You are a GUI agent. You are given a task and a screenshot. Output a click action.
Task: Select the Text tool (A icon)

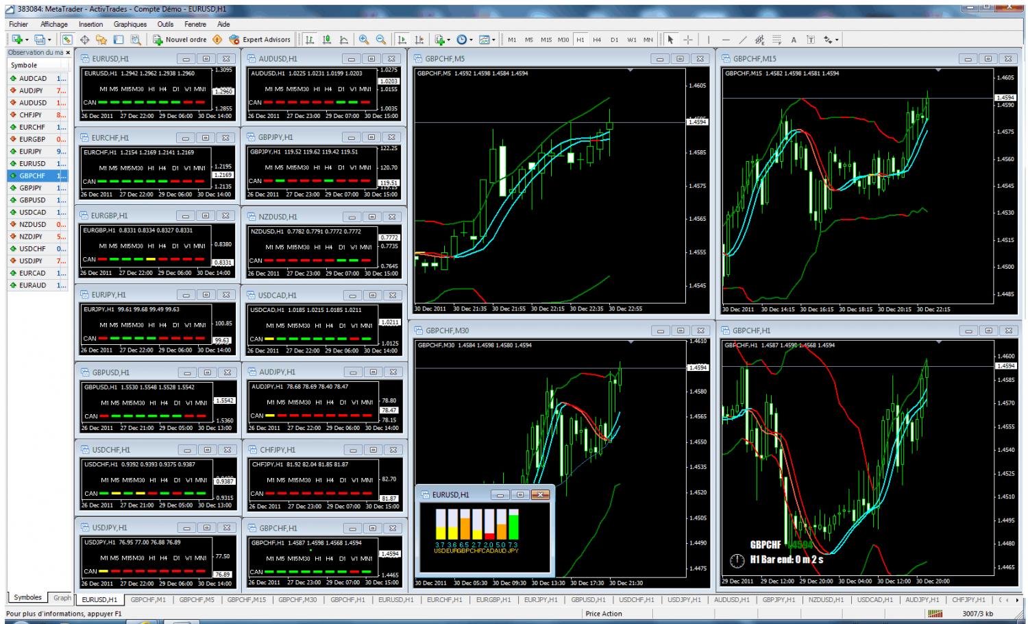pos(794,39)
